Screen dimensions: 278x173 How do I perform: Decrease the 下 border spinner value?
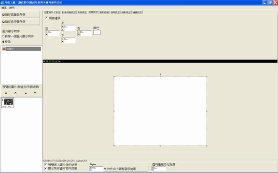[63, 42]
